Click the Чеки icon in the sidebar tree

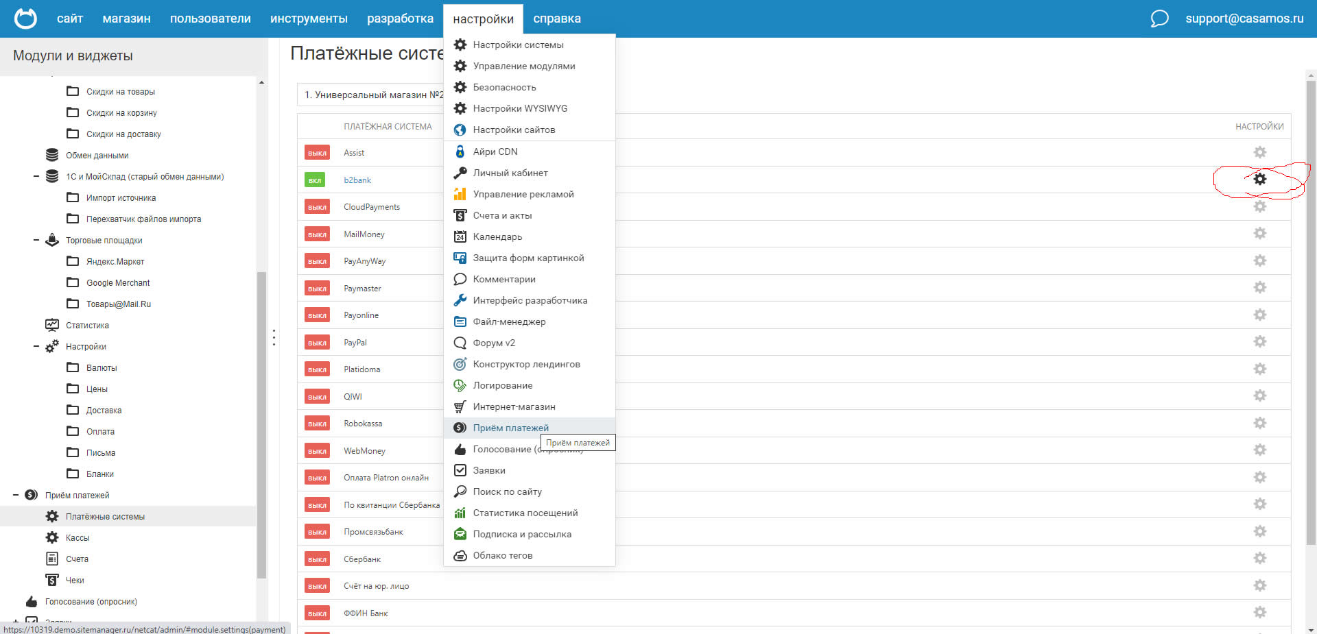pos(52,580)
